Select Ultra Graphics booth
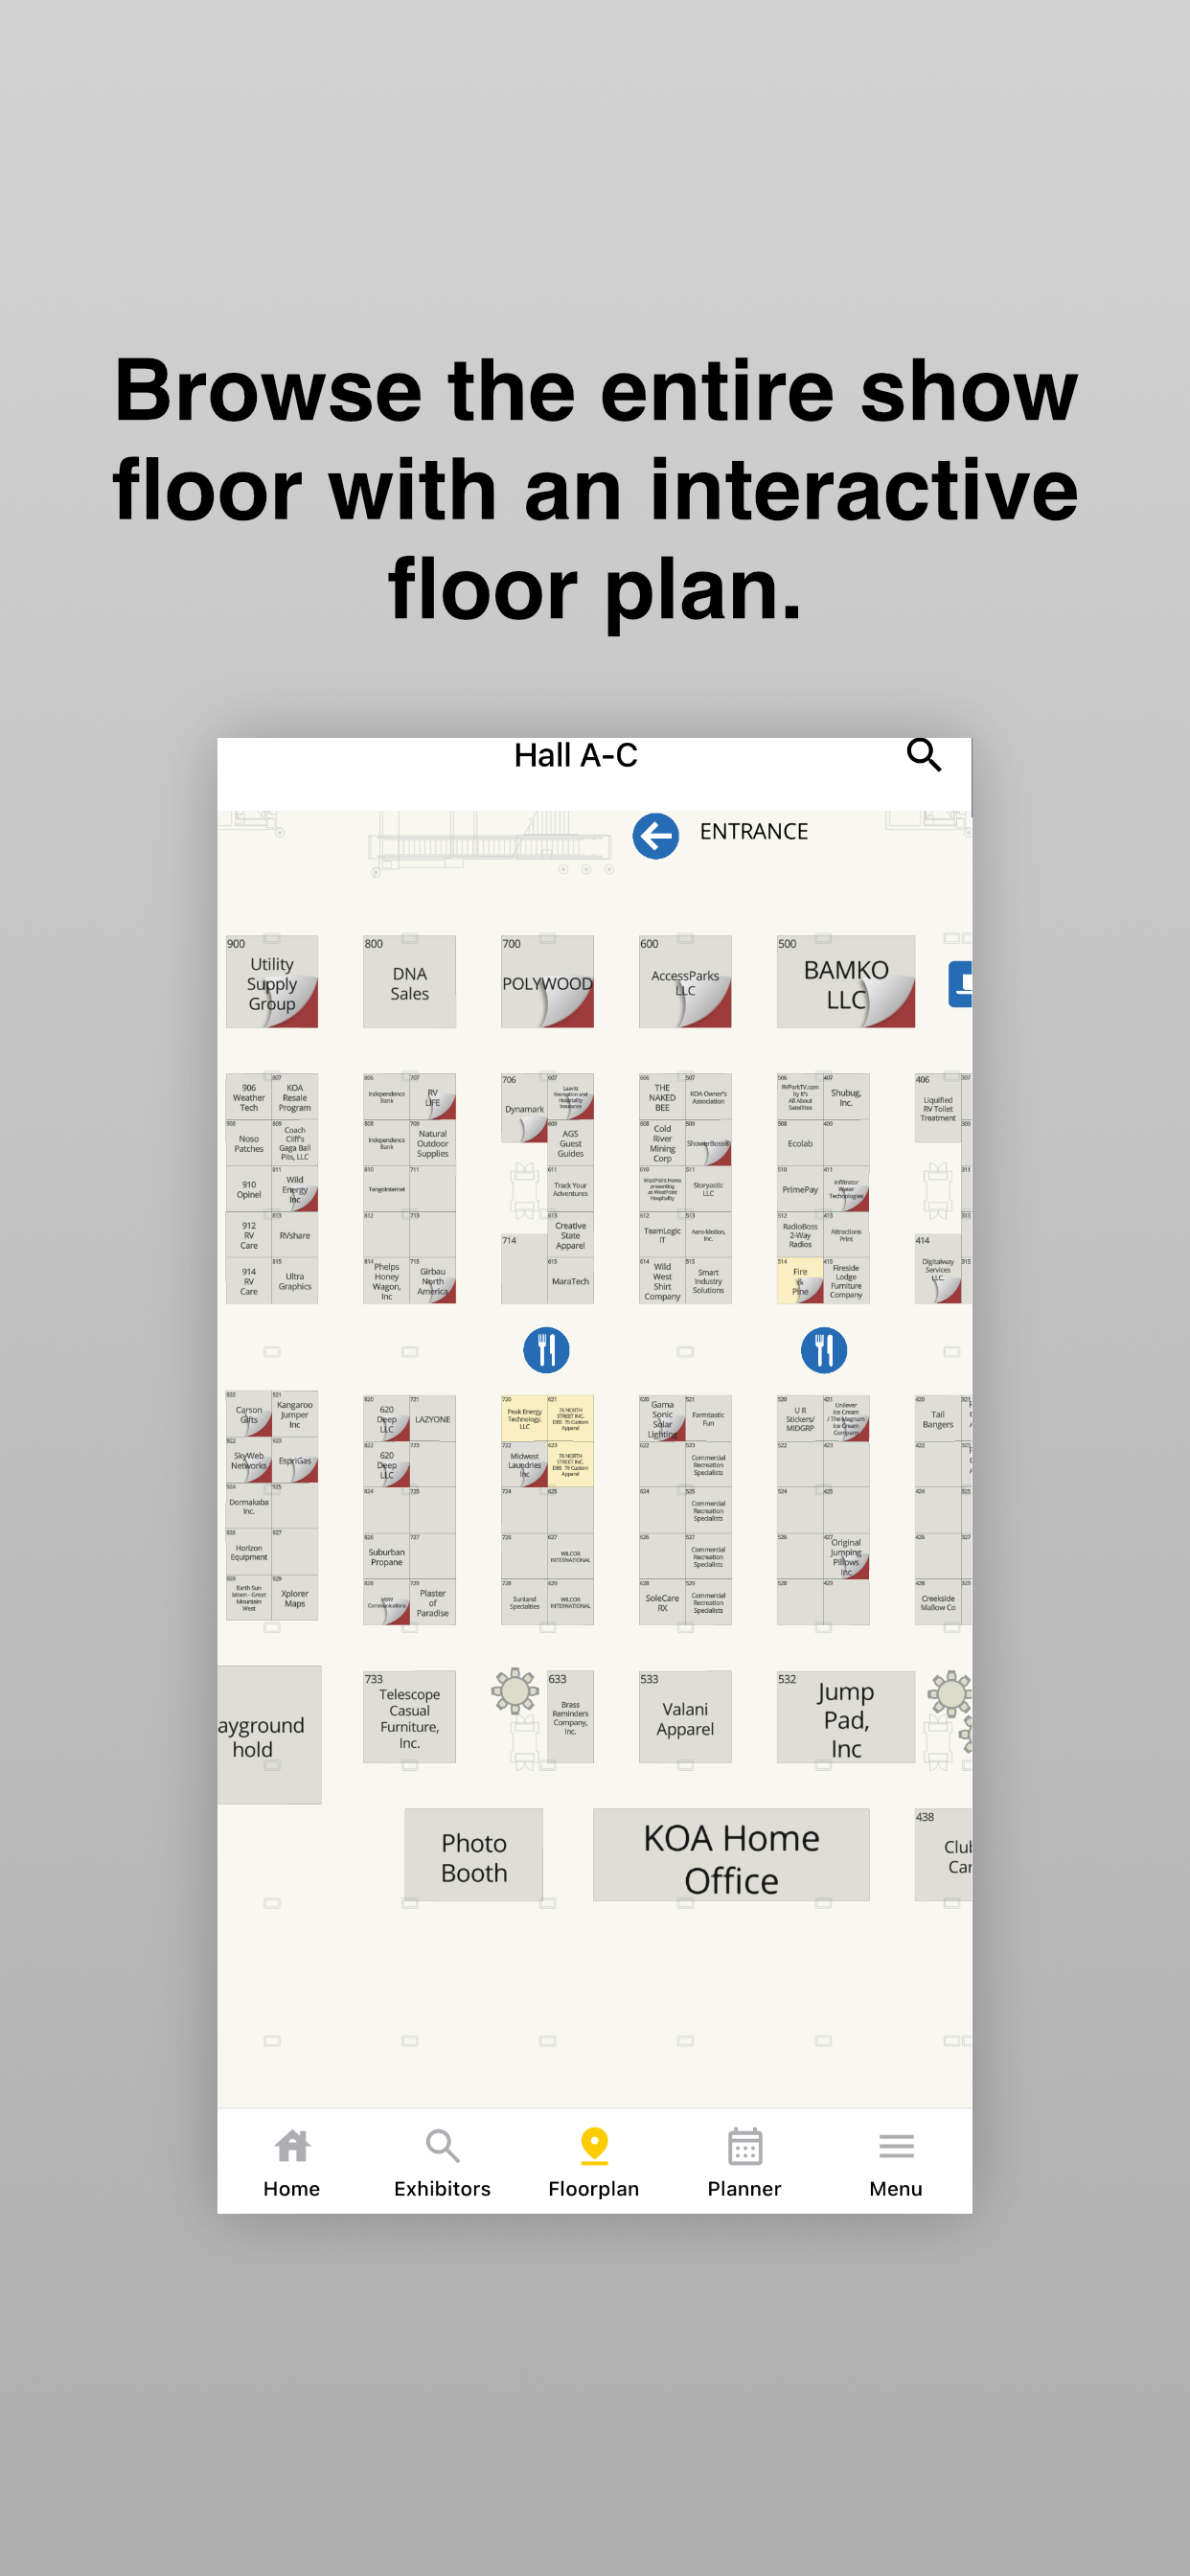This screenshot has width=1190, height=2576. tap(295, 1281)
